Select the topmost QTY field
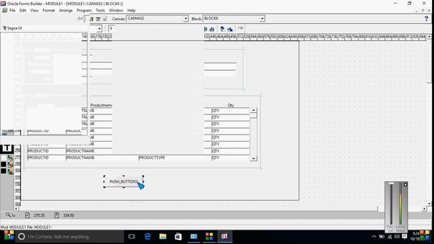Image resolution: width=434 pixels, height=244 pixels. tap(231, 110)
